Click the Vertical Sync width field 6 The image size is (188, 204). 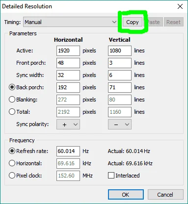(120, 75)
